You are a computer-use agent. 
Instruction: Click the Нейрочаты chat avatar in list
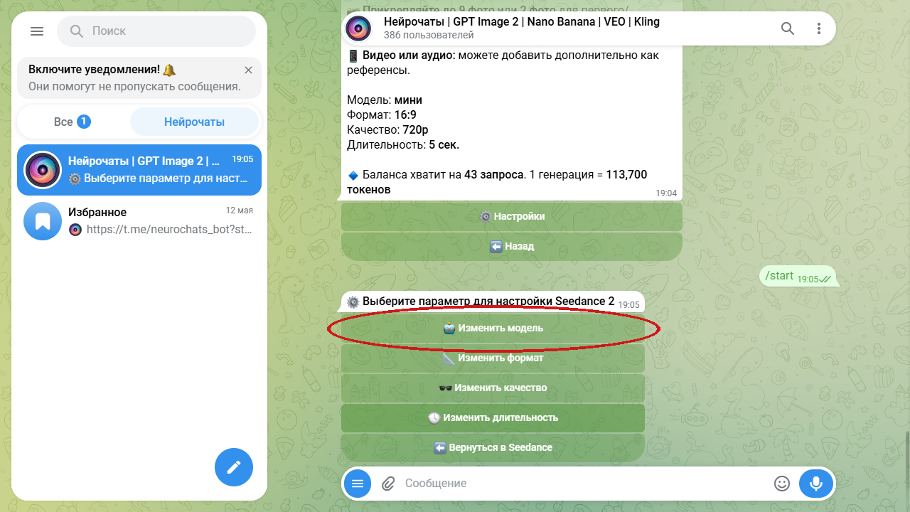43,170
